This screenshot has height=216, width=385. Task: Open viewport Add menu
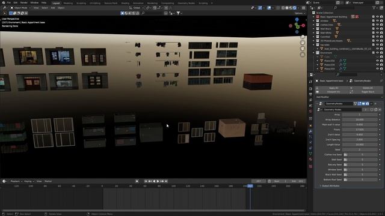53,8
